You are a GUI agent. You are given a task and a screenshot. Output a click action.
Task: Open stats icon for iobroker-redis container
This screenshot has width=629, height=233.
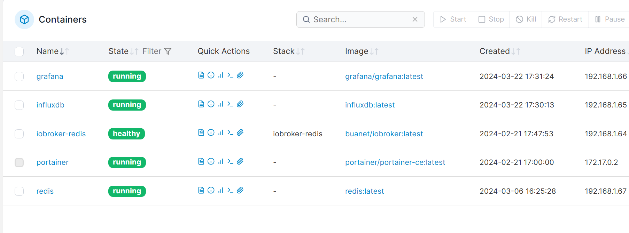click(220, 132)
